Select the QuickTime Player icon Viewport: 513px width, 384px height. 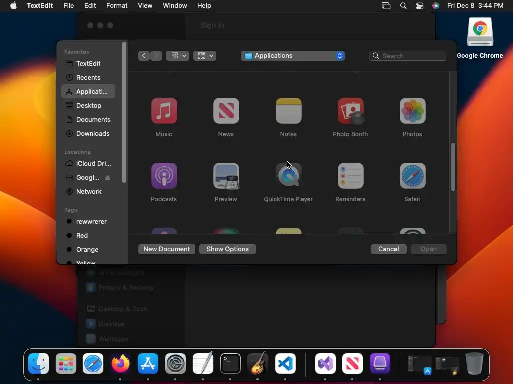288,176
